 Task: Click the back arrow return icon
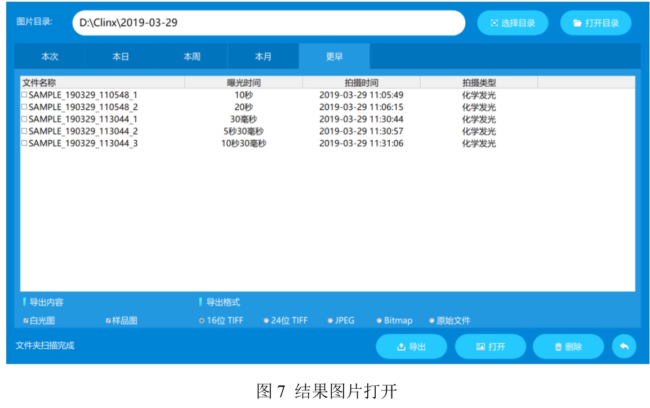[x=624, y=347]
